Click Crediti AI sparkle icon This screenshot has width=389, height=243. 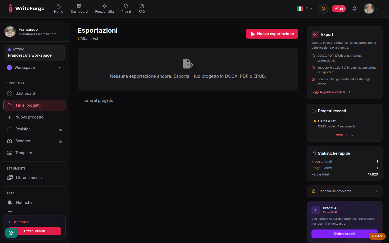316,210
